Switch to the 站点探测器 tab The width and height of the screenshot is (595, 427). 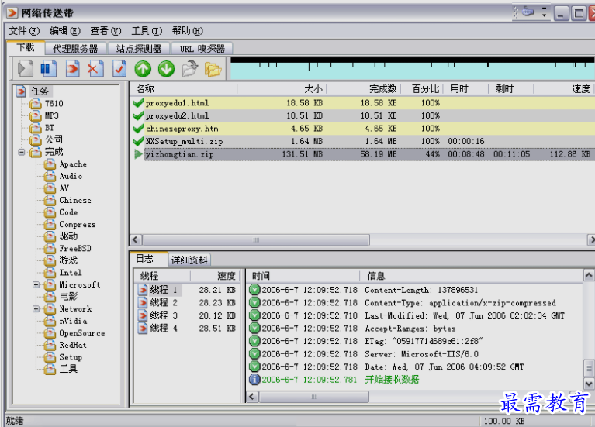pos(139,49)
